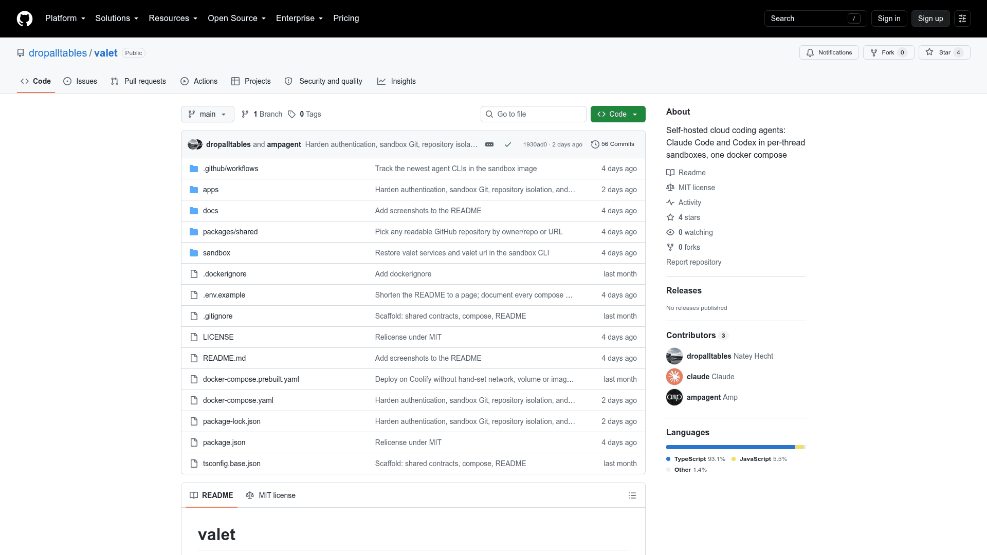Click the Sign in button
Screen dimensions: 987x555
[x=889, y=18]
